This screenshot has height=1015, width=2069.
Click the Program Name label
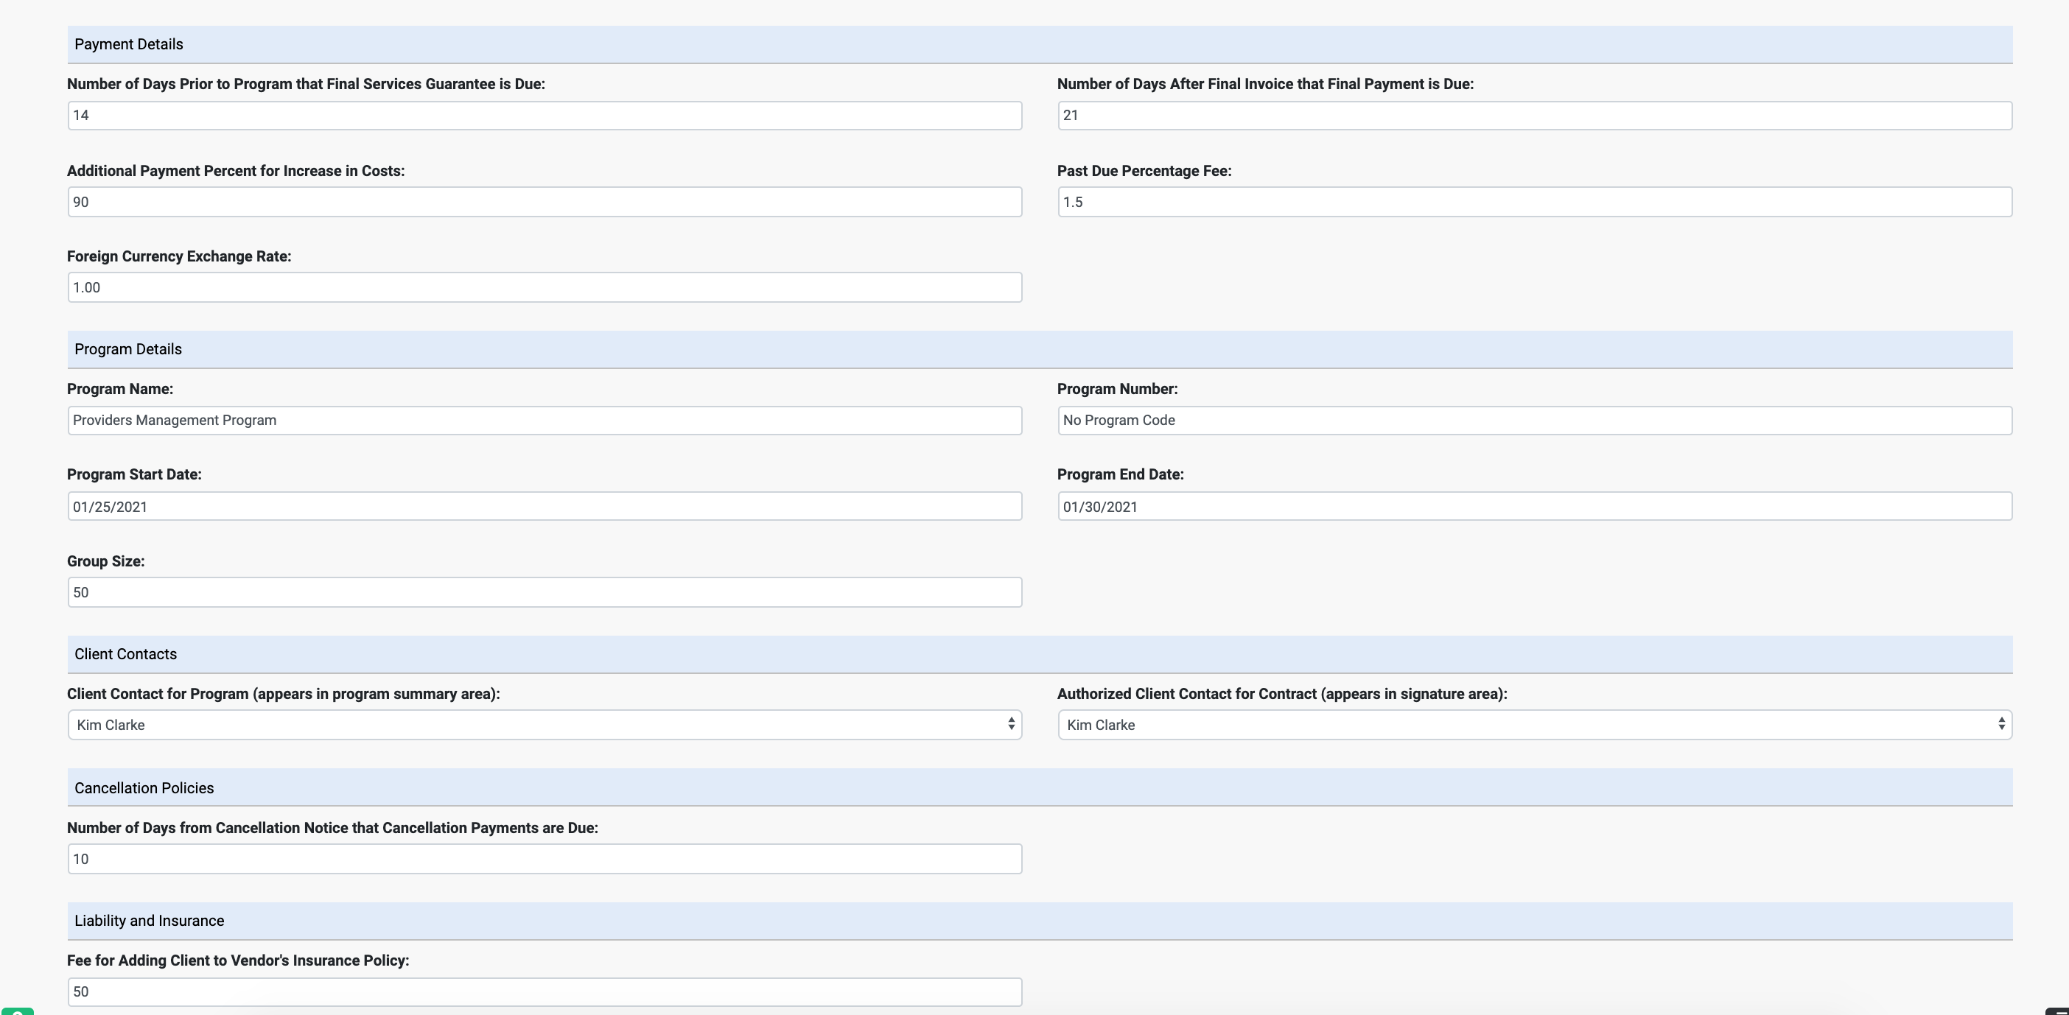tap(119, 389)
